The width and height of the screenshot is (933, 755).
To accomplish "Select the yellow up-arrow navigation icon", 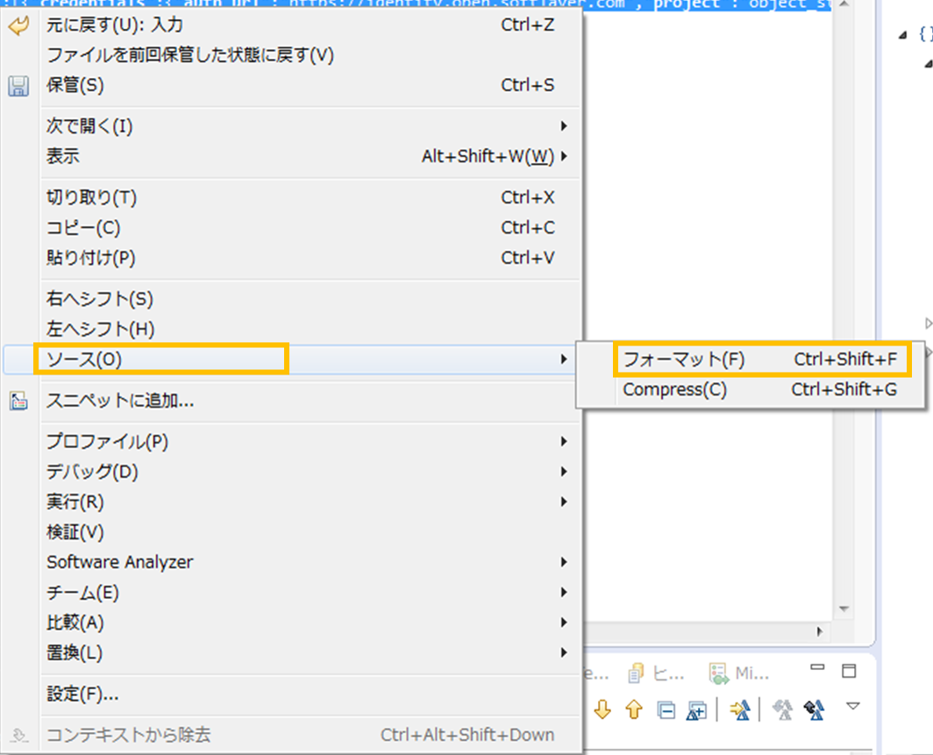I will [x=633, y=710].
